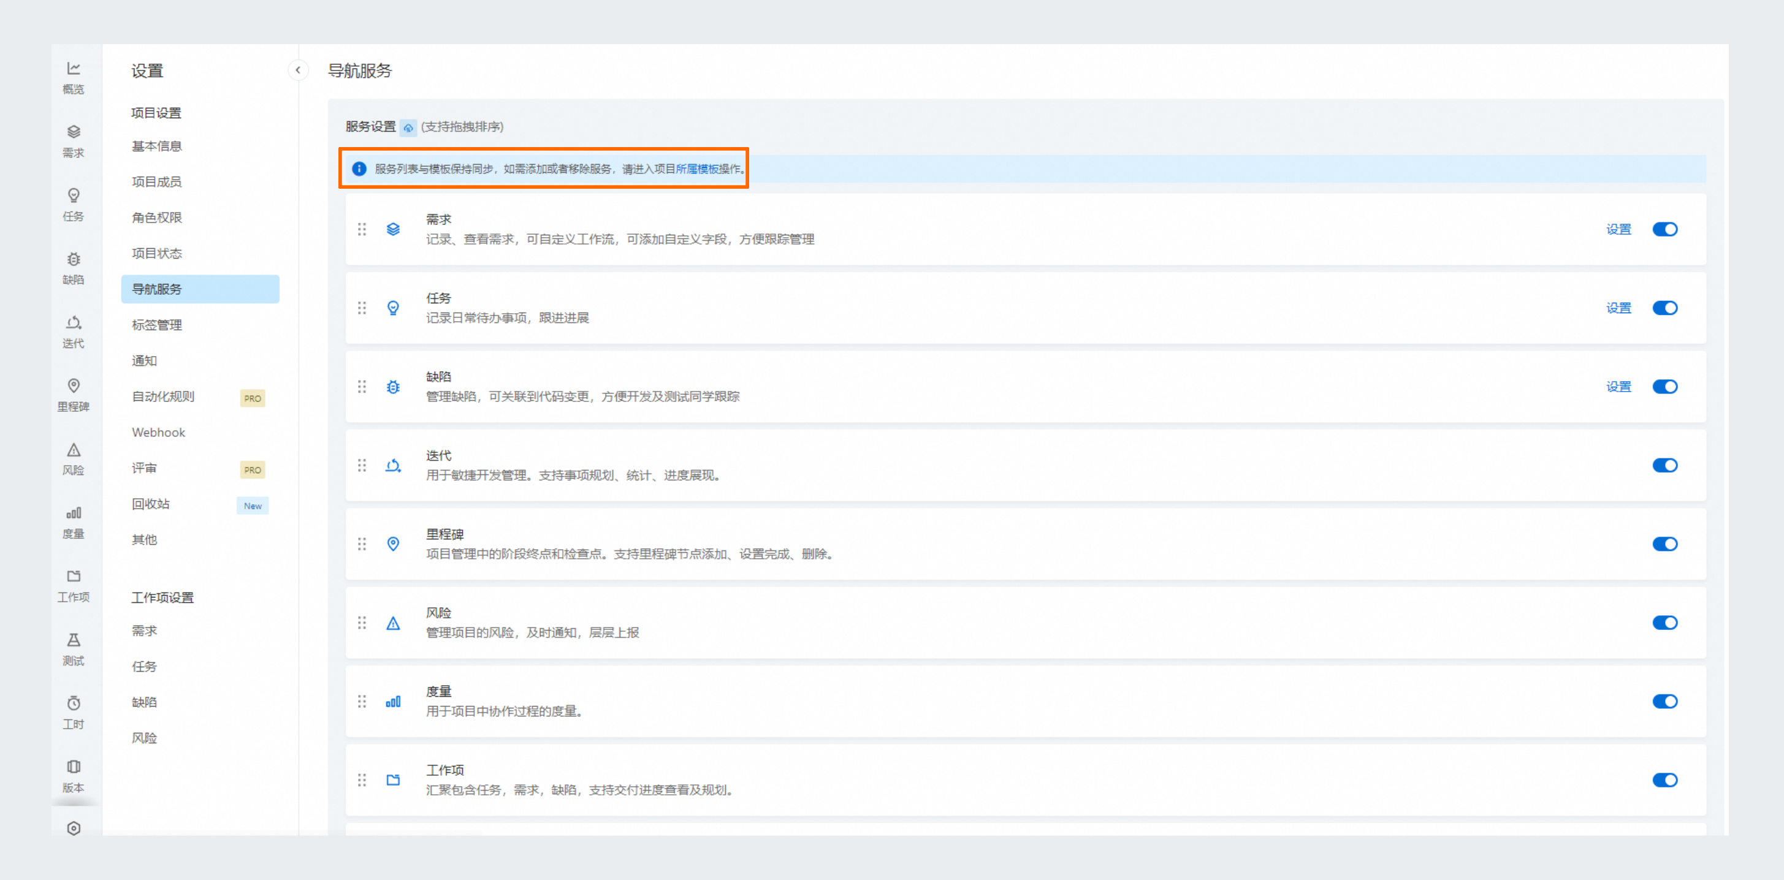The height and width of the screenshot is (880, 1784).
Task: Open the 版本 icon in left rail
Action: click(x=74, y=767)
